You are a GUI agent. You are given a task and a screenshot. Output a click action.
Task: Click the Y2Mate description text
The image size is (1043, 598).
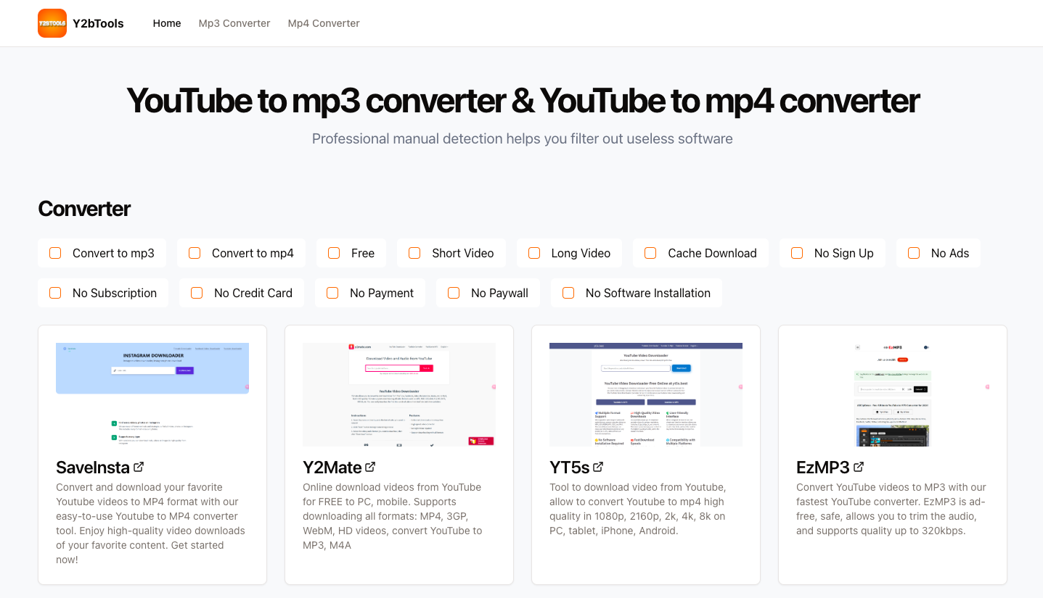[x=393, y=516]
